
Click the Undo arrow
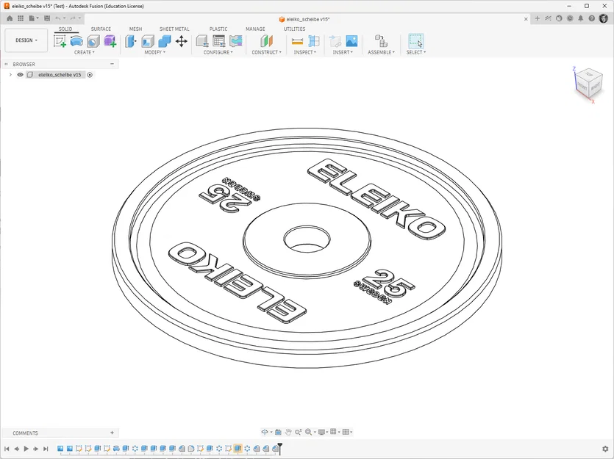(x=58, y=18)
